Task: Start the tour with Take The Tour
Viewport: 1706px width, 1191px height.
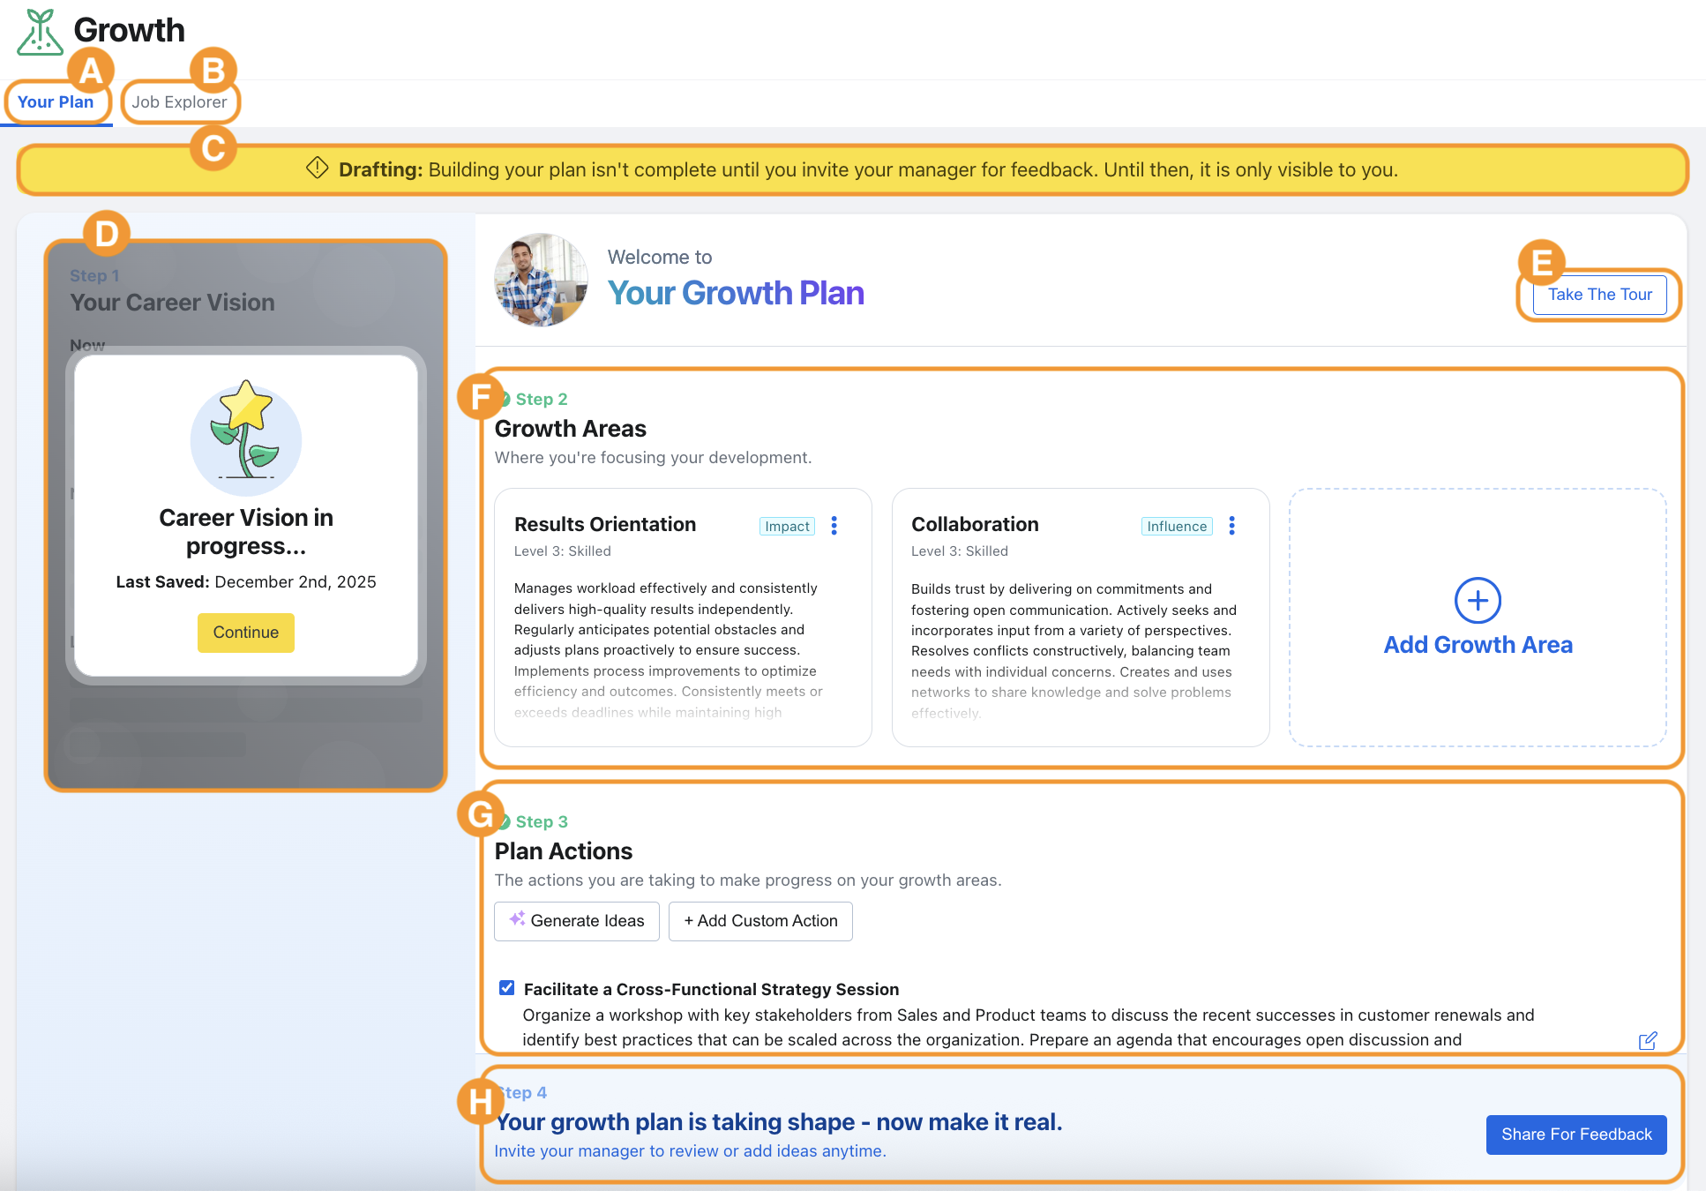Action: [1599, 295]
